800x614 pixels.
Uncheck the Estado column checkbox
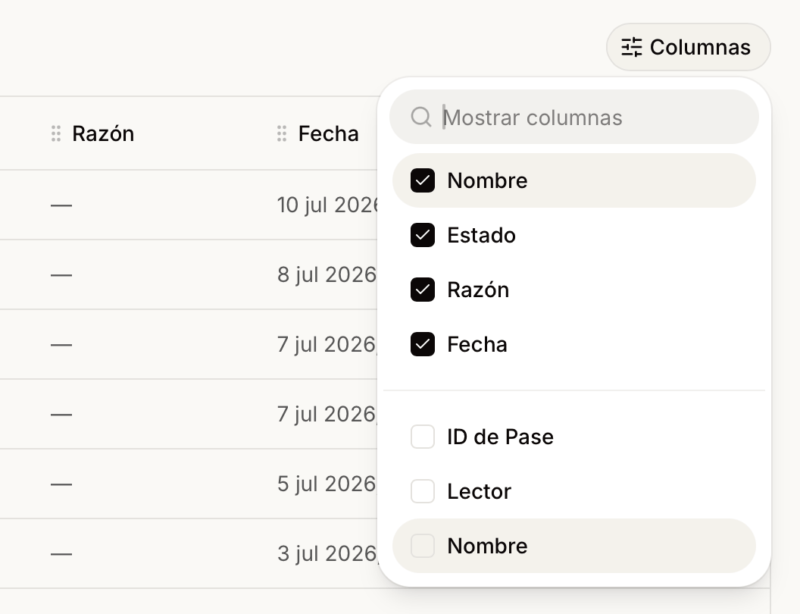[x=423, y=235]
